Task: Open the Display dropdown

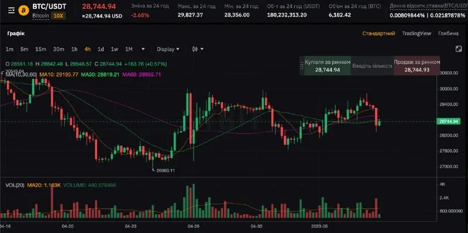Action: coord(168,49)
